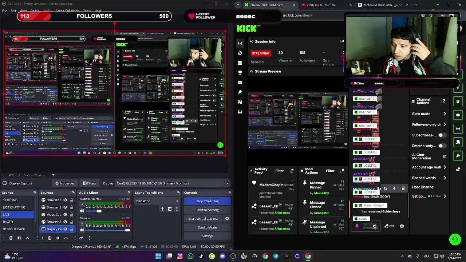
Task: Adjust Audio du bureau volume slider
Action: tap(99, 211)
